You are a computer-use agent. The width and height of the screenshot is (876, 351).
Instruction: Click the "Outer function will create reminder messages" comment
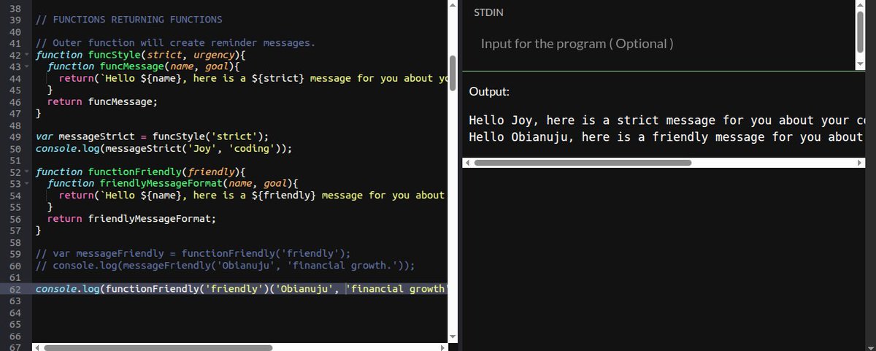pos(175,43)
